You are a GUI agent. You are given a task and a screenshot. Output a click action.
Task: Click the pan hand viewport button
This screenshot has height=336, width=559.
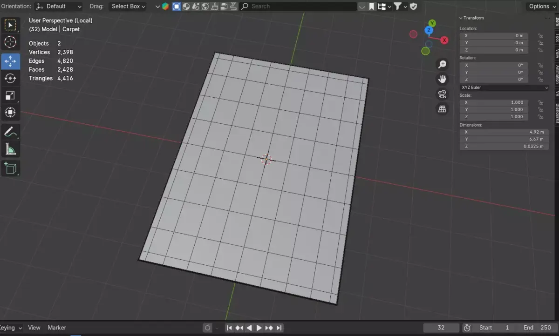[442, 79]
